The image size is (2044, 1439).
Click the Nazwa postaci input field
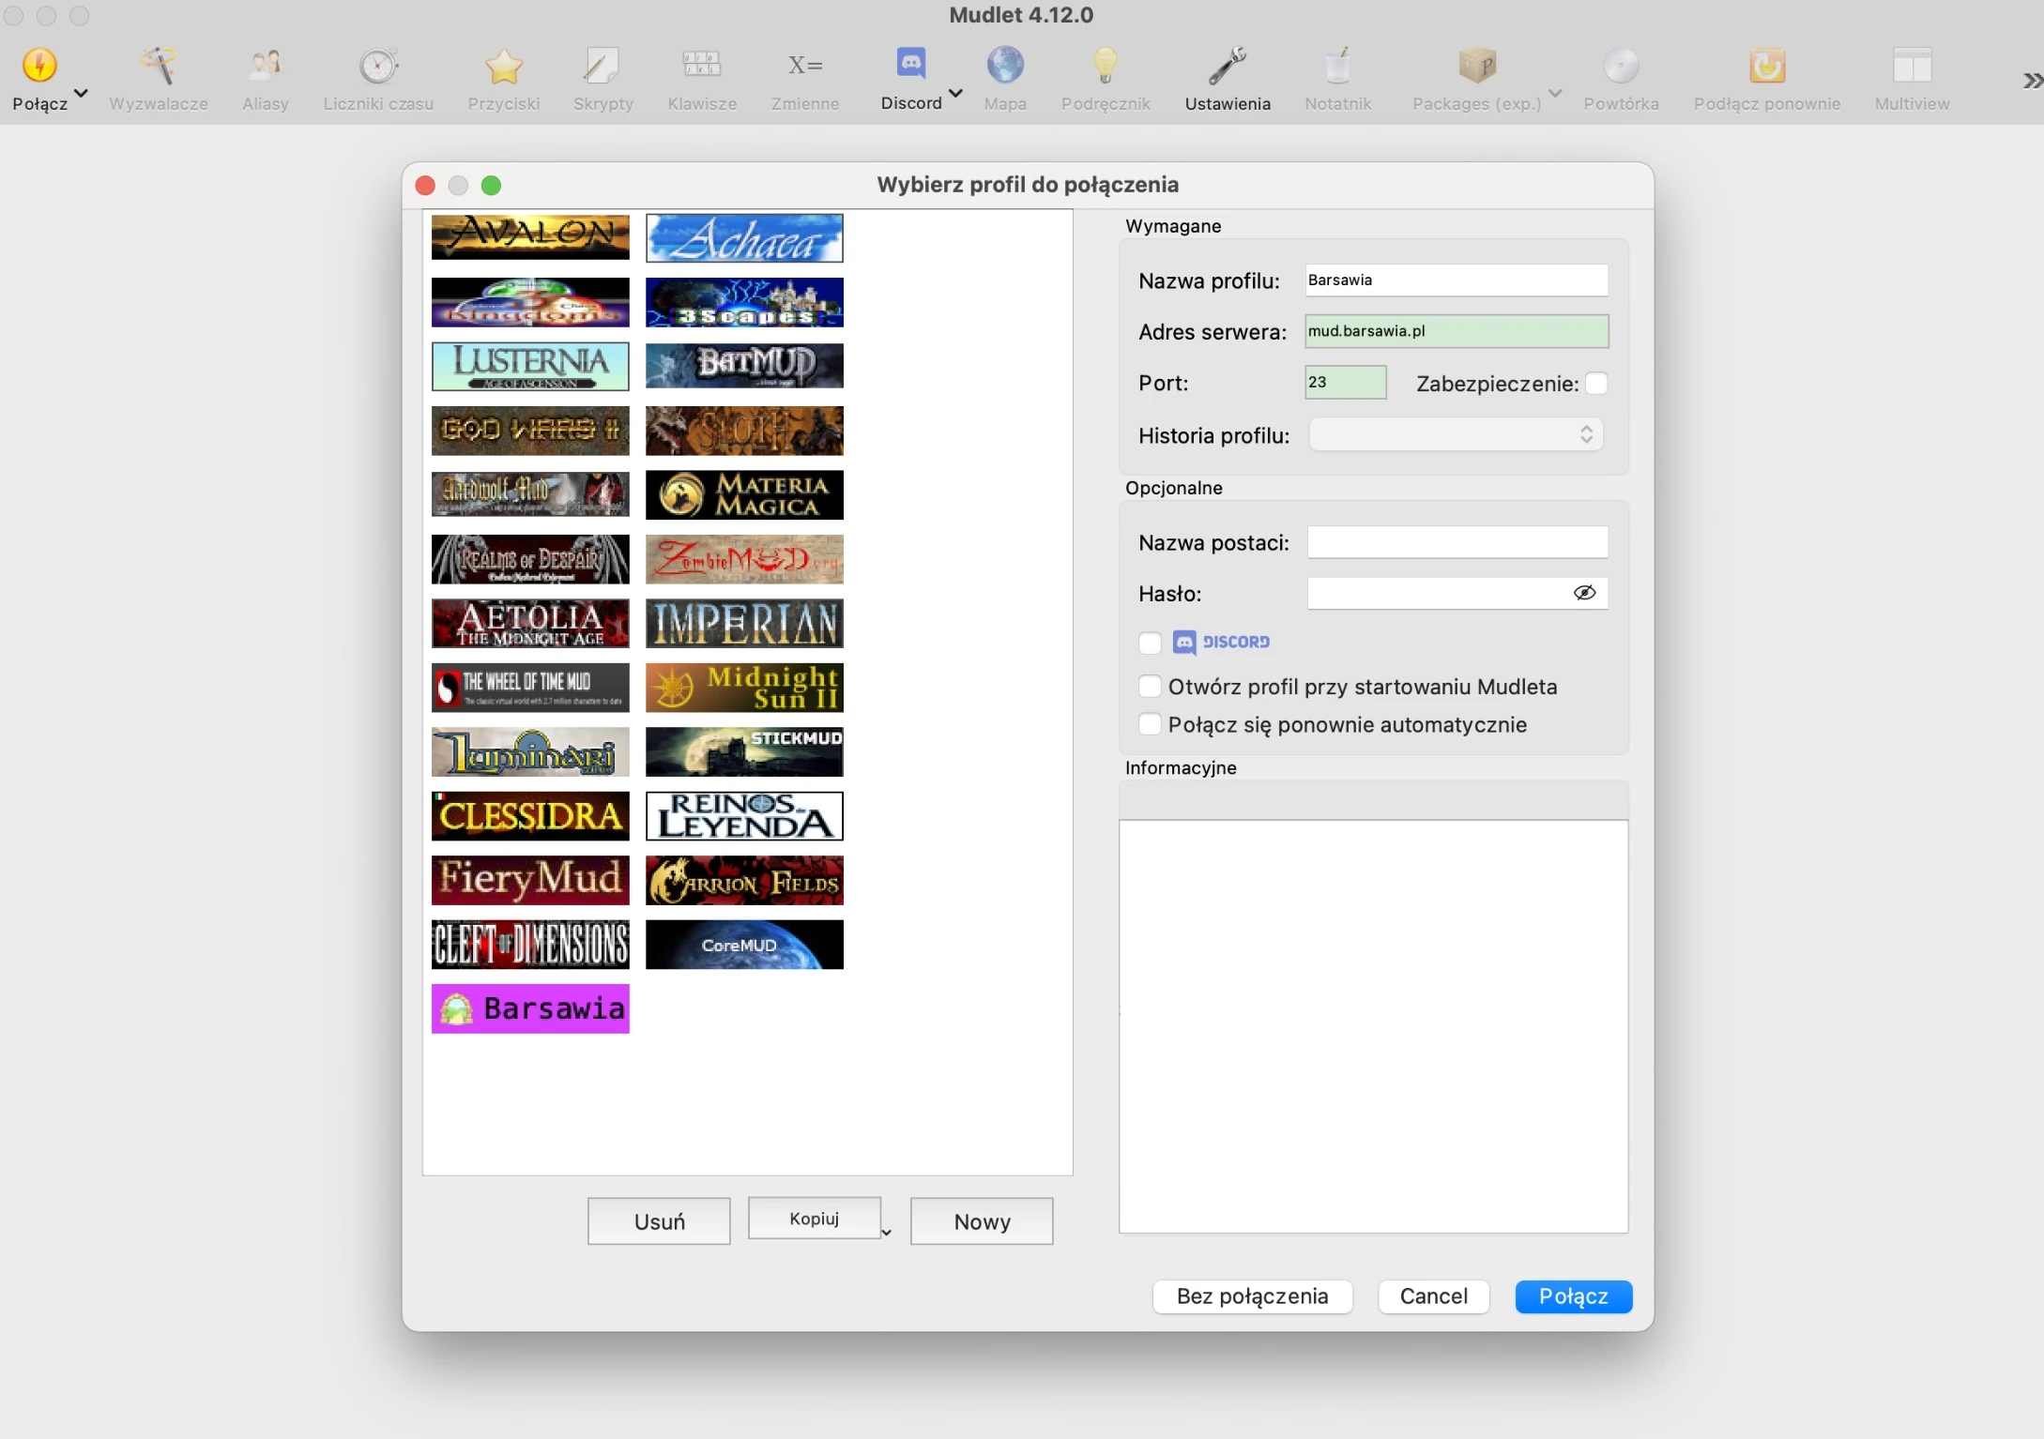[1457, 542]
